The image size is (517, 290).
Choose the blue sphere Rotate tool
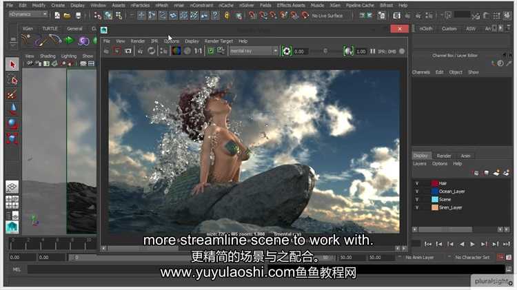click(x=12, y=123)
